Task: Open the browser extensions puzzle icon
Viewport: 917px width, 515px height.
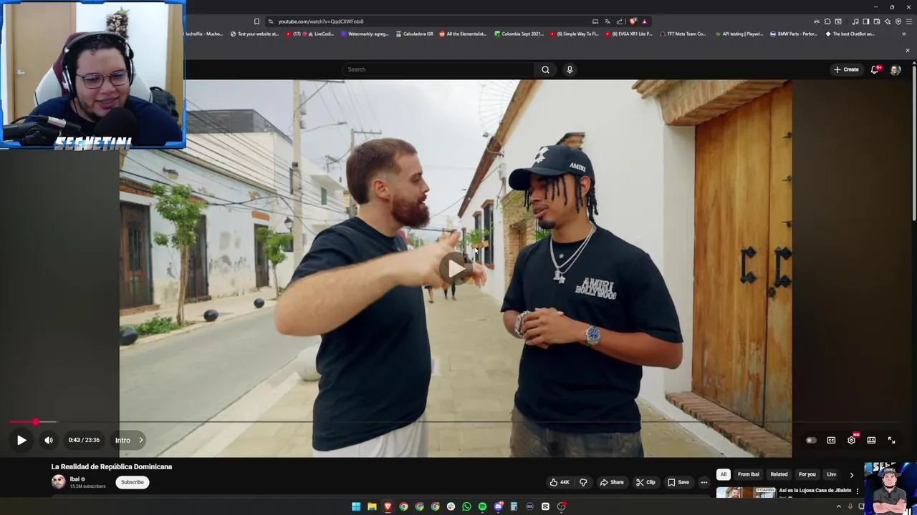Action: (x=827, y=21)
